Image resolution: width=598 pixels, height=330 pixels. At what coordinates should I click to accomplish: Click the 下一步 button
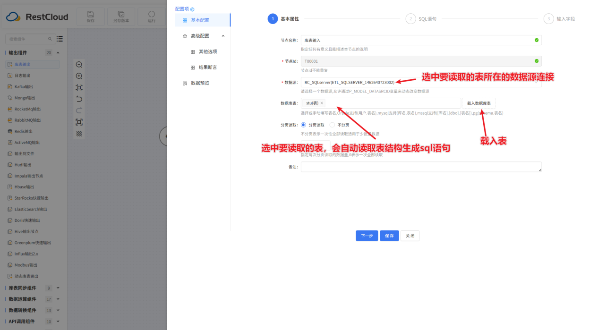[367, 236]
